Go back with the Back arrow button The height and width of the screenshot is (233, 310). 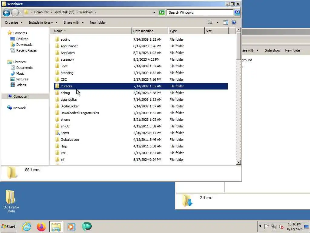pos(6,13)
